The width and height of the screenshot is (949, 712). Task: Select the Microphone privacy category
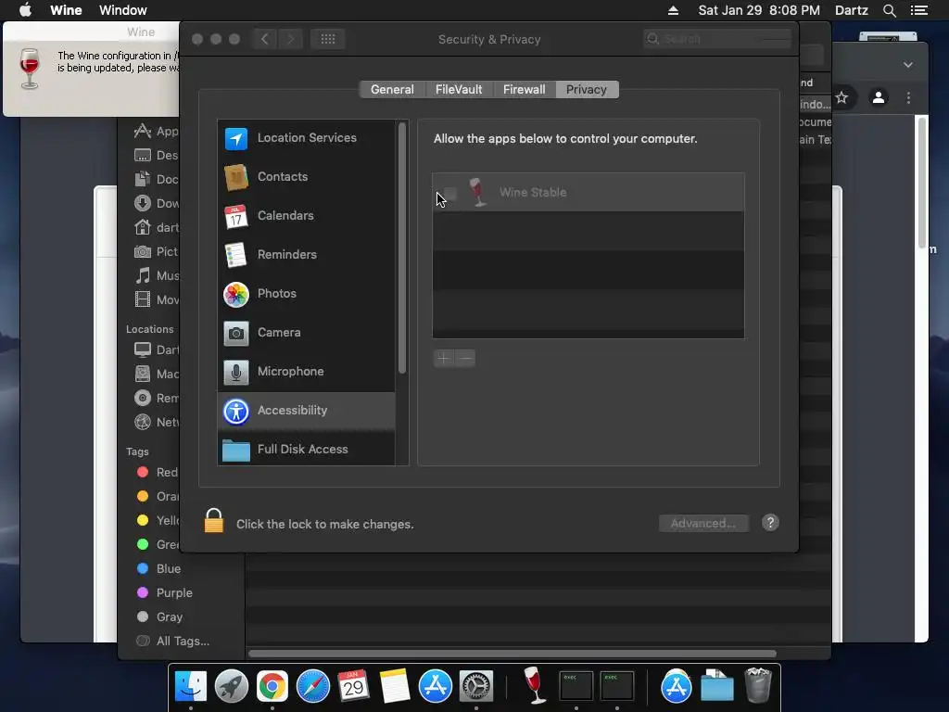[306, 371]
